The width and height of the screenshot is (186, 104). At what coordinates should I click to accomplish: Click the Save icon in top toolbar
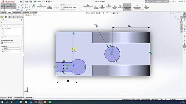coord(31,1)
